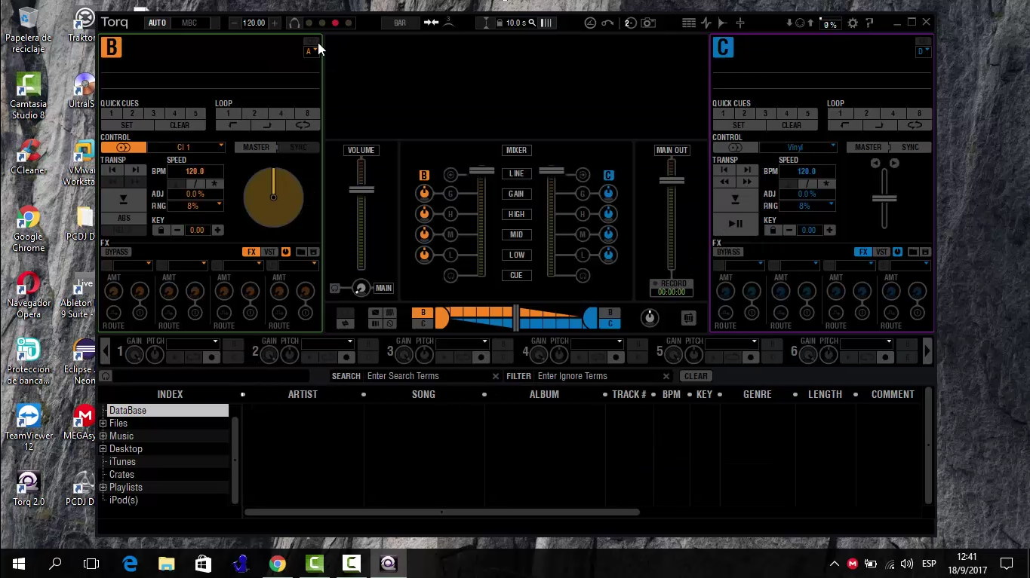Click deck C FX save disk icon
The height and width of the screenshot is (578, 1030).
pyautogui.click(x=925, y=252)
